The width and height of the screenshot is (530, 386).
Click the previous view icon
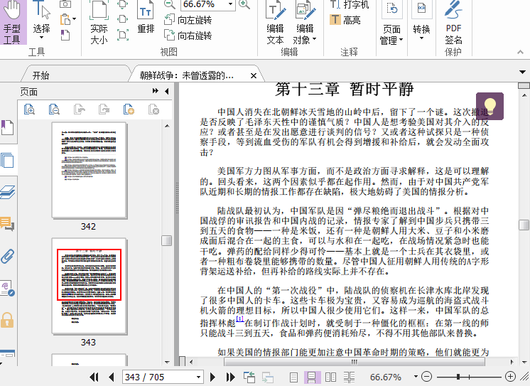click(x=249, y=377)
